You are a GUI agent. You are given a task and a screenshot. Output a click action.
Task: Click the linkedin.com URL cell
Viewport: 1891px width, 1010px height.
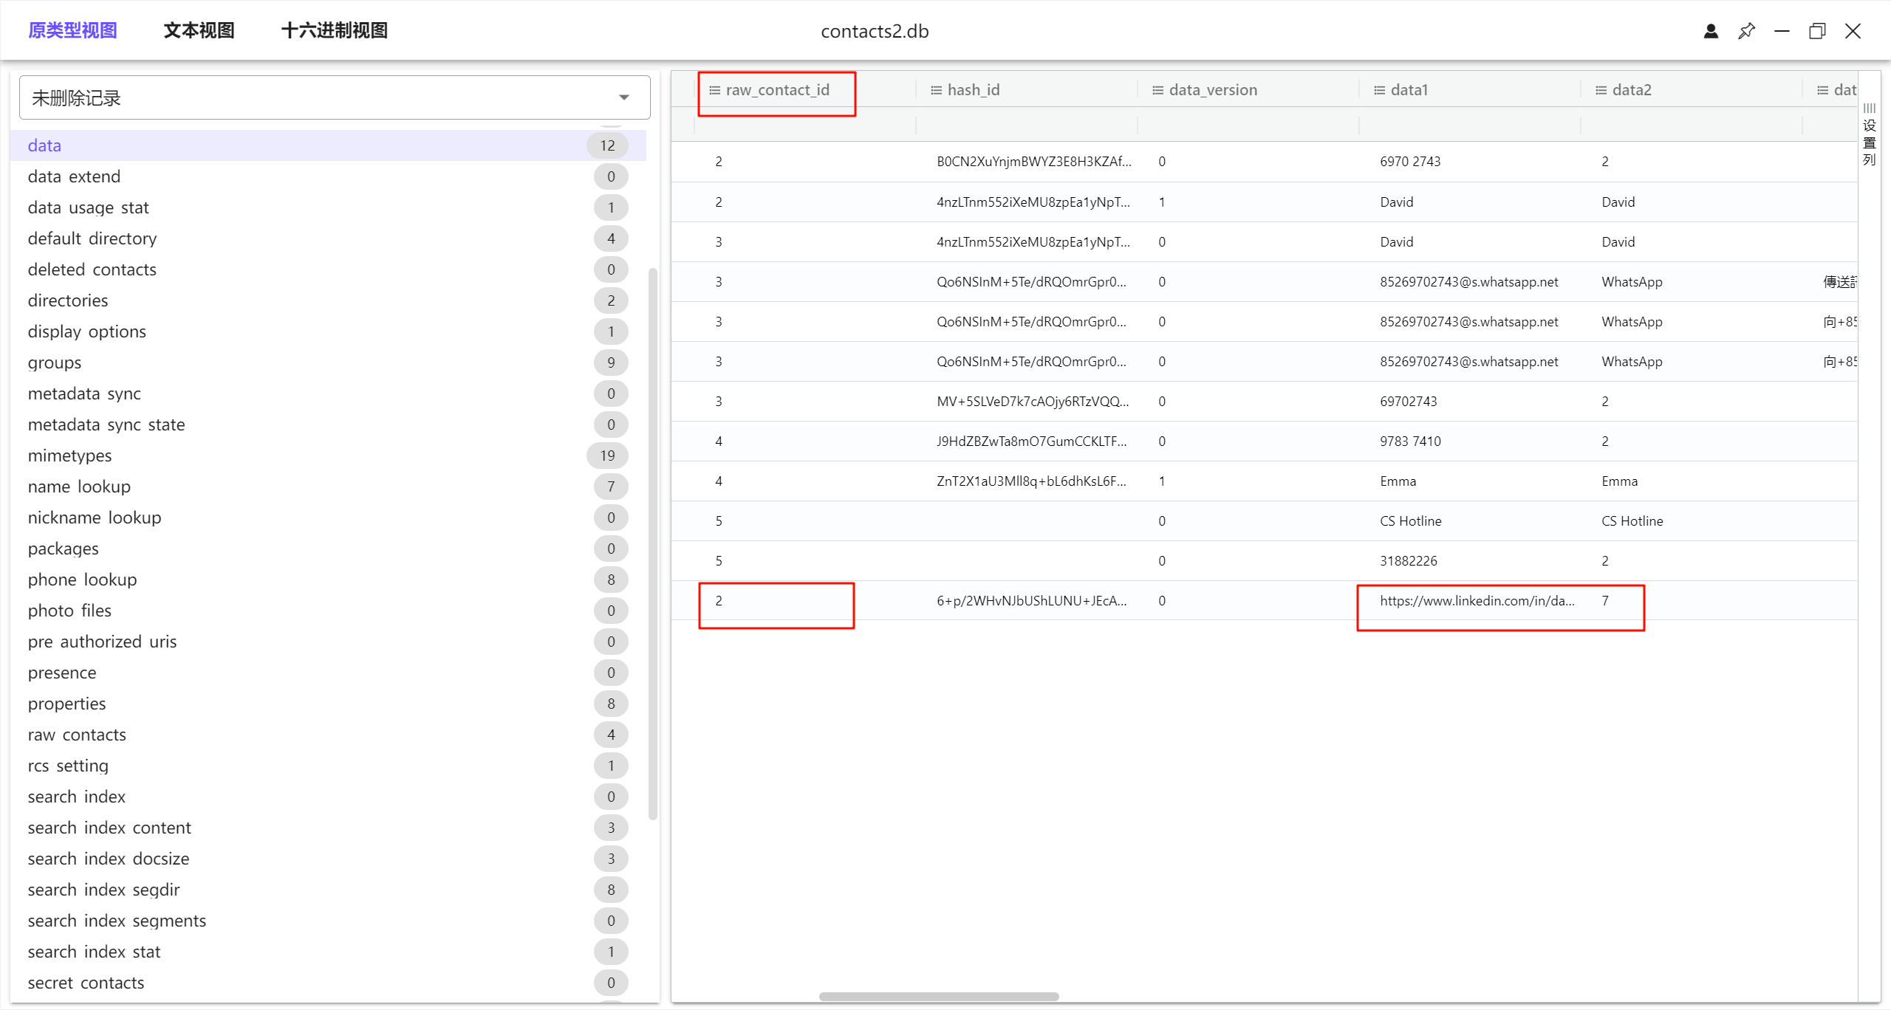click(1477, 601)
